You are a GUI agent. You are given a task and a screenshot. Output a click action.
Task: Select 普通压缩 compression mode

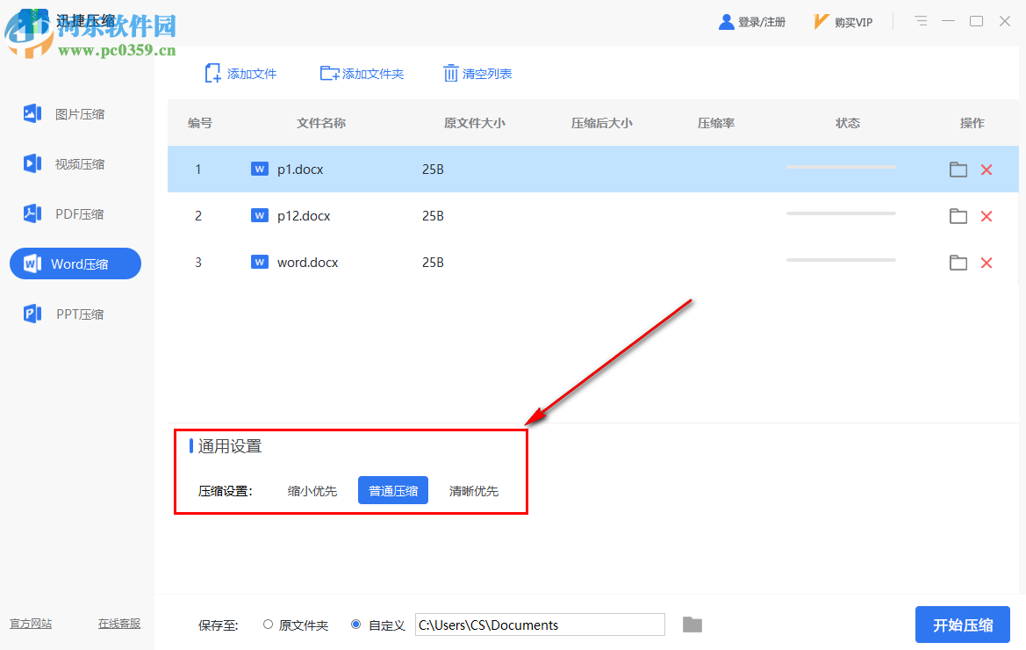392,490
